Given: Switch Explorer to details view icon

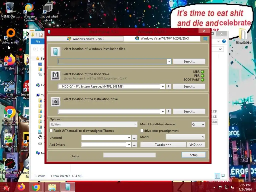Looking at the screenshot, I should click(x=217, y=176).
